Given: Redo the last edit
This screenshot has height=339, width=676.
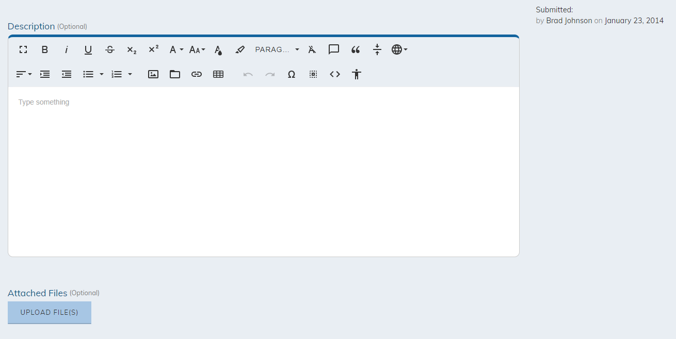Looking at the screenshot, I should pyautogui.click(x=270, y=74).
